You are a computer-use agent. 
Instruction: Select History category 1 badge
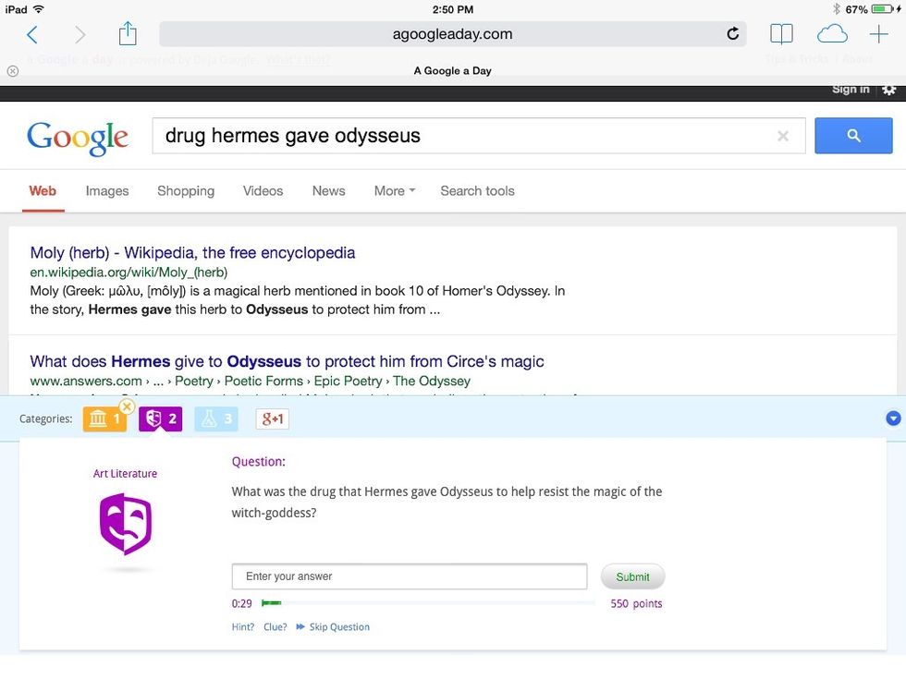pyautogui.click(x=104, y=419)
